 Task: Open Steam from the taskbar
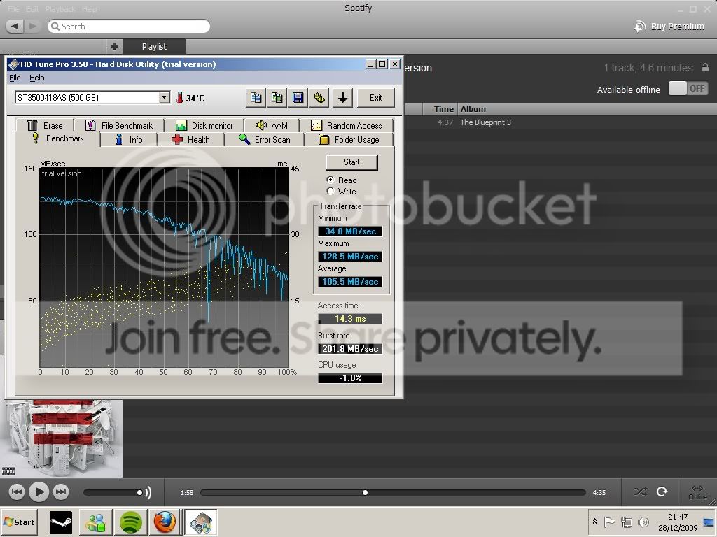tap(61, 522)
